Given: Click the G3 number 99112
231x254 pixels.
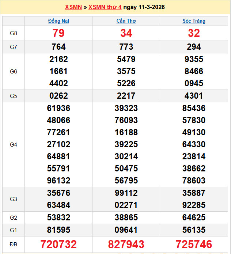Looking at the screenshot, I should [126, 193].
